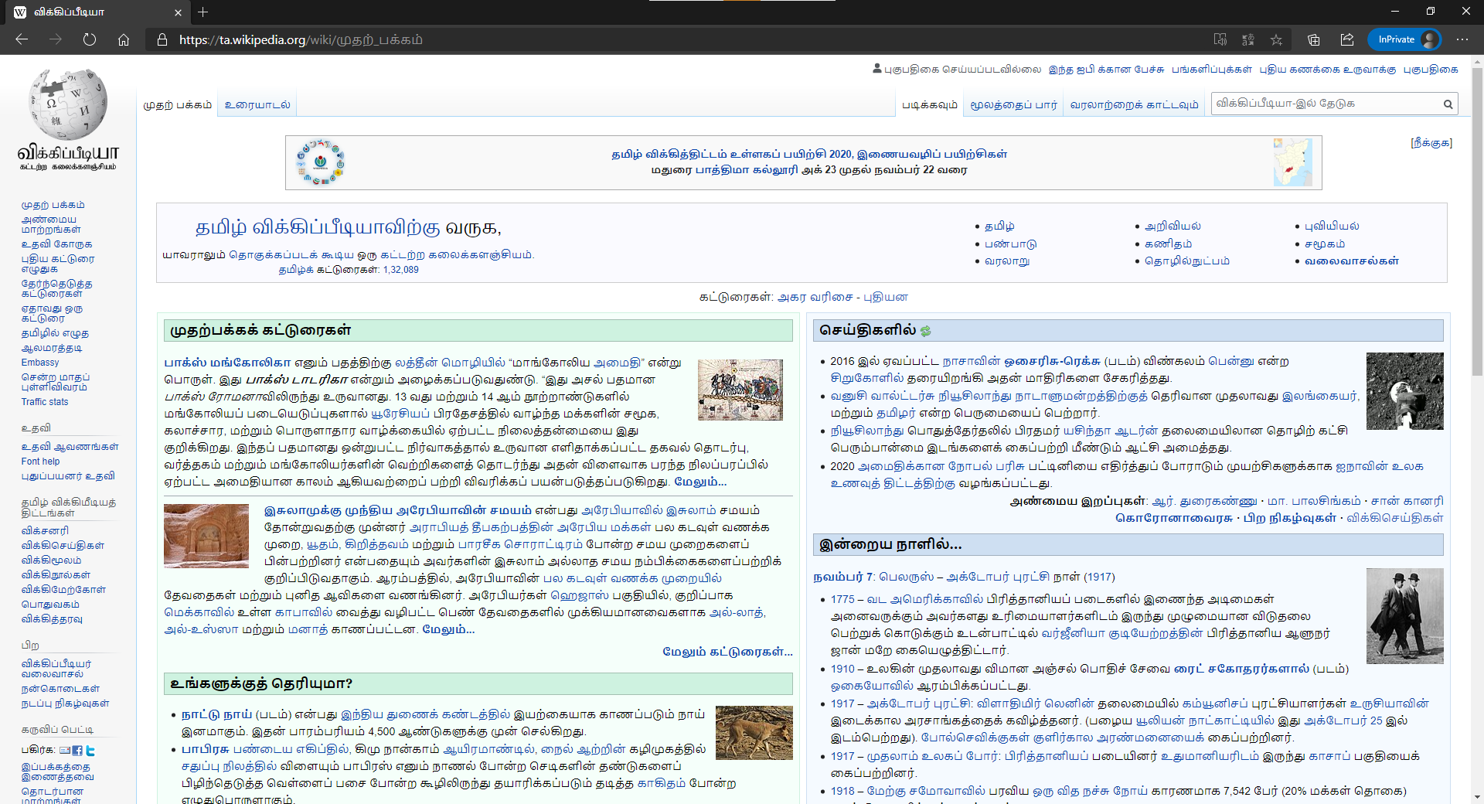Viewport: 1484px width, 804px height.
Task: Click the magnifier icon in Wikipedia search
Action: (x=1448, y=104)
